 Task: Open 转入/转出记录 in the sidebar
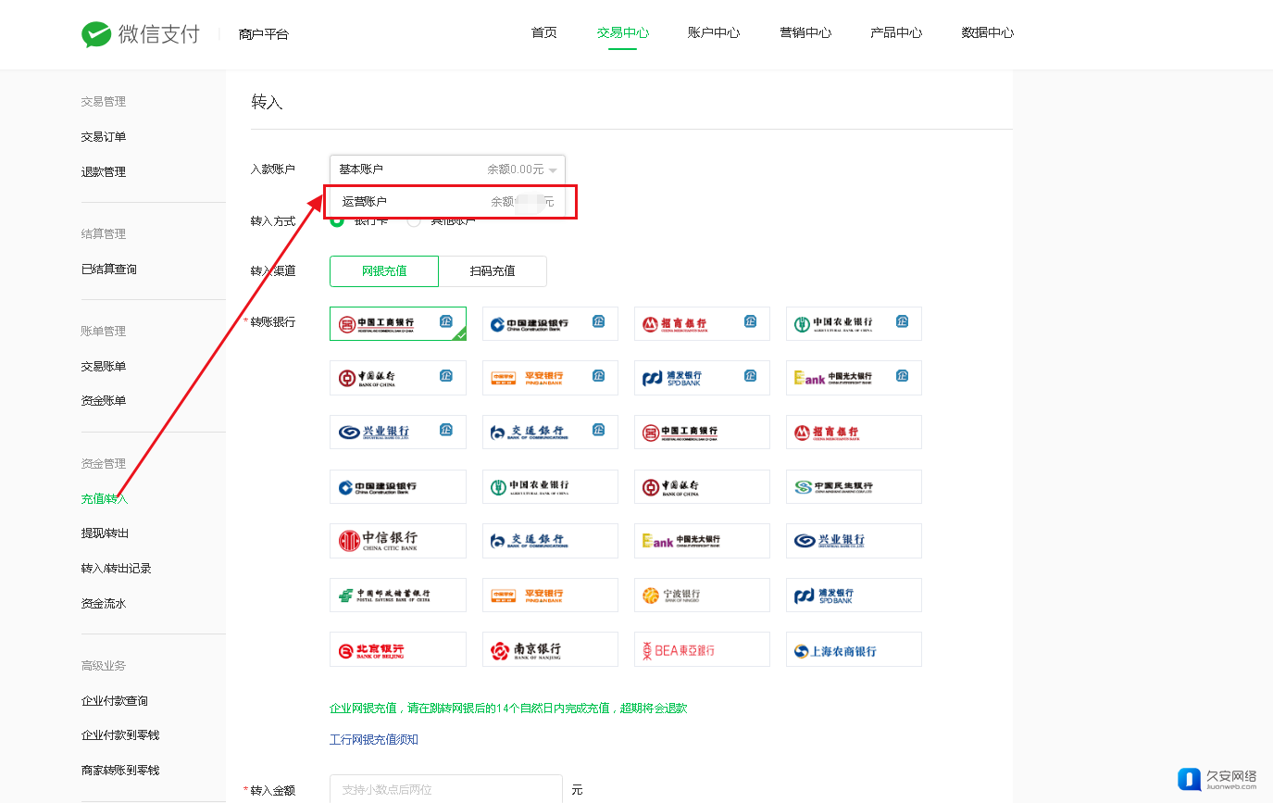[116, 569]
